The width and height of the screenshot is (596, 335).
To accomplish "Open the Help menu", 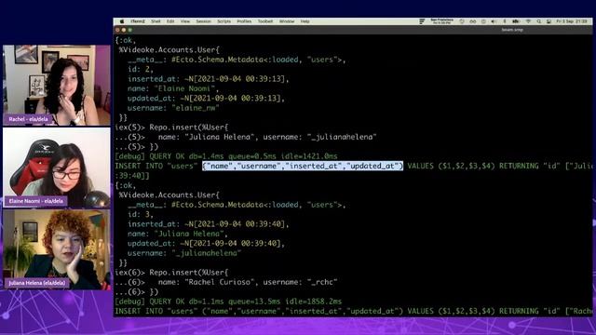I will point(305,21).
